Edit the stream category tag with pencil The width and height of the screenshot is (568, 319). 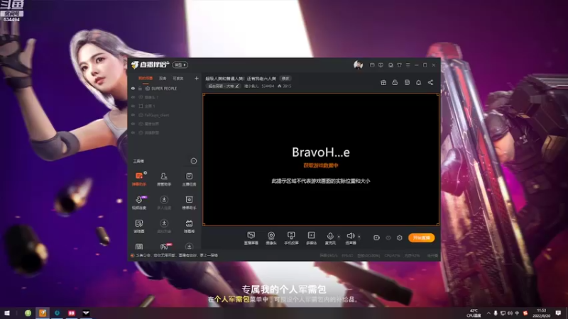click(x=224, y=86)
